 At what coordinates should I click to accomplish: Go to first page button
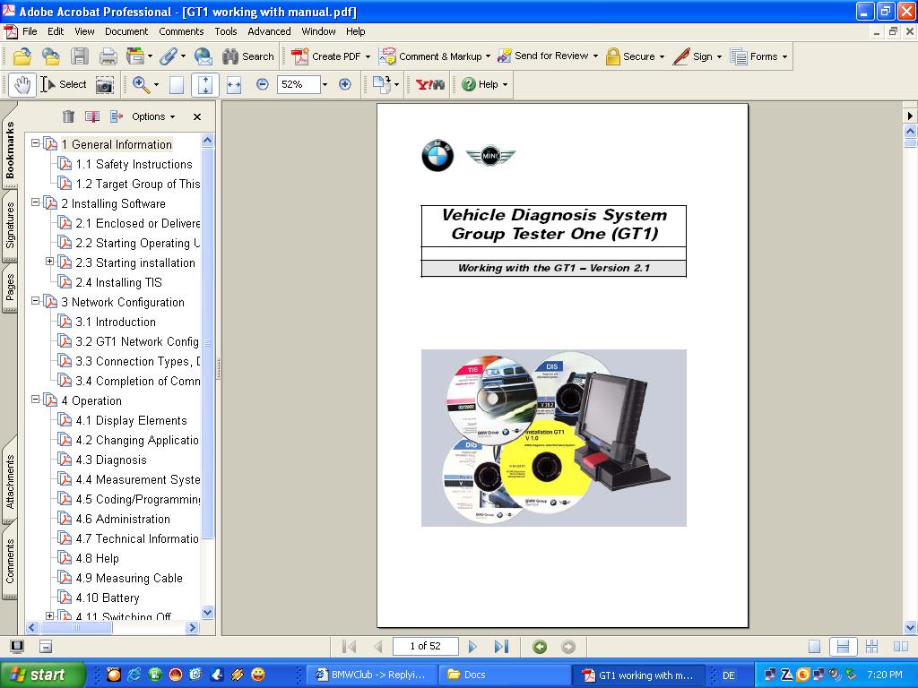(x=349, y=647)
